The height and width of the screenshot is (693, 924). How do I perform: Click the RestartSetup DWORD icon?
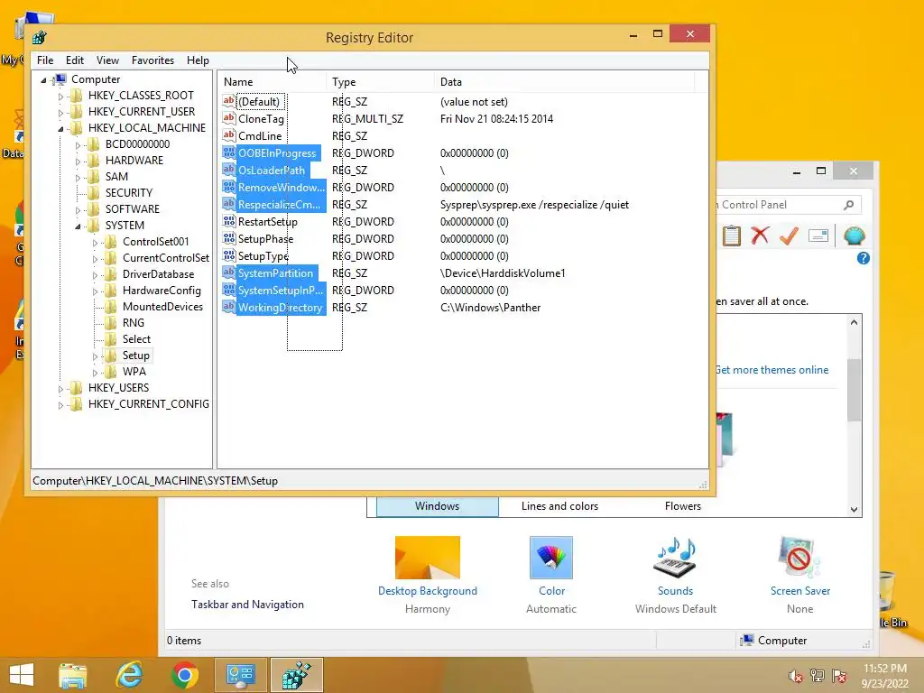[x=228, y=222]
